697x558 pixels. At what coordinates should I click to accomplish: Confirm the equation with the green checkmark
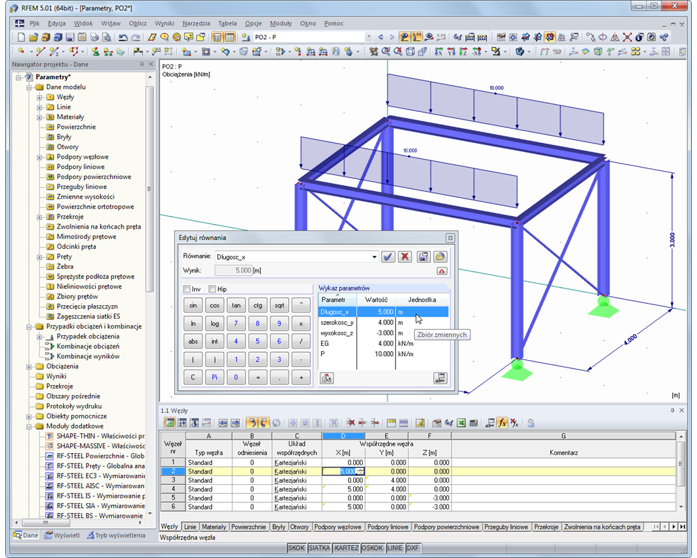click(388, 256)
